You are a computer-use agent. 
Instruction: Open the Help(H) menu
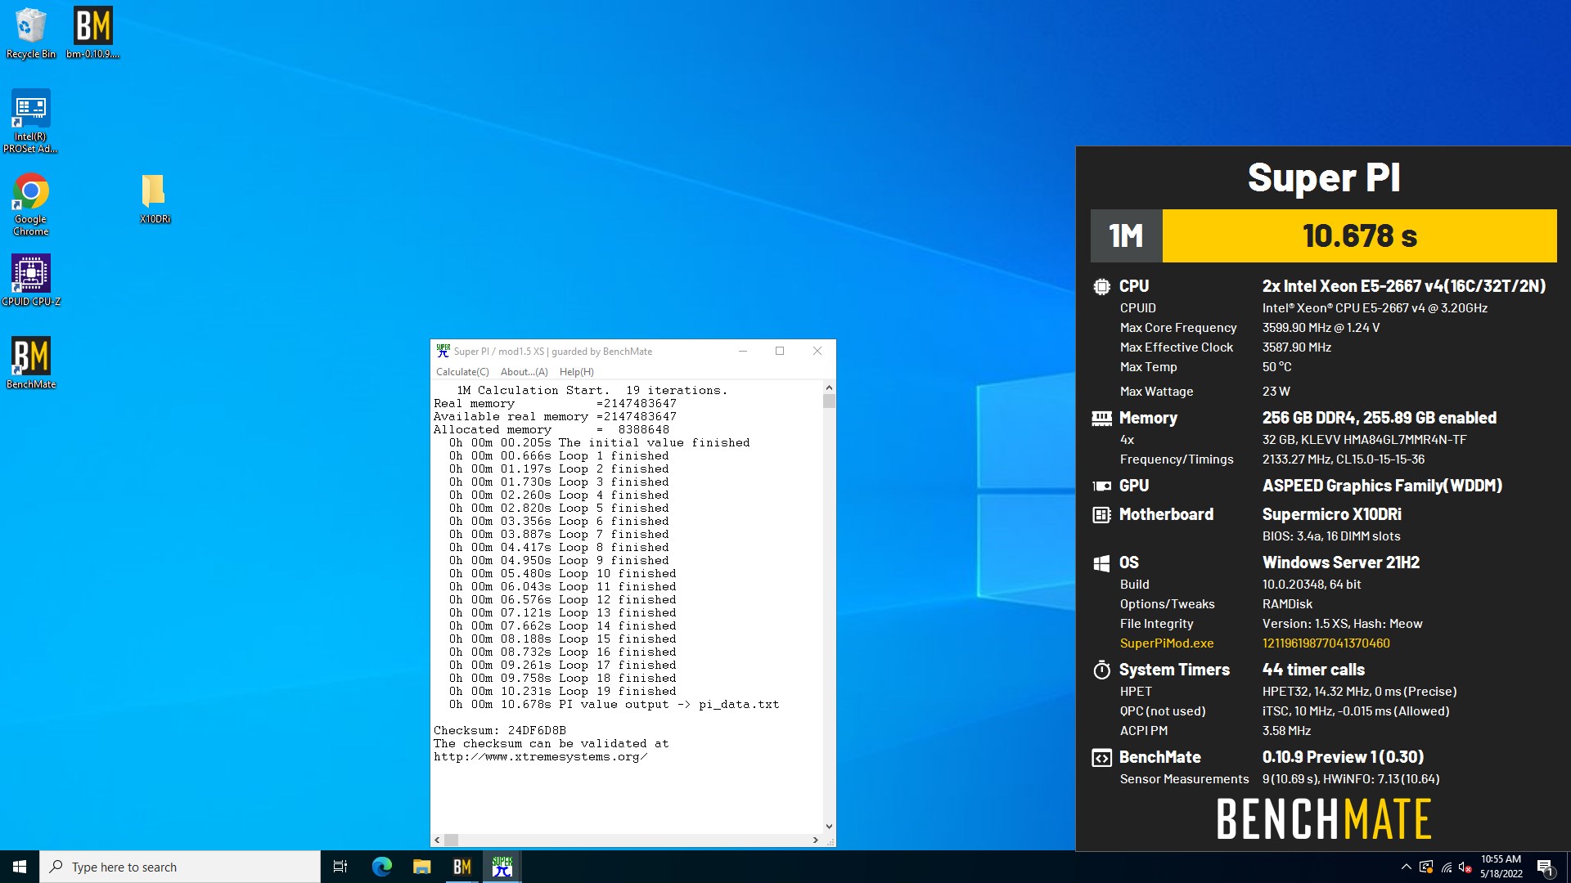coord(576,372)
